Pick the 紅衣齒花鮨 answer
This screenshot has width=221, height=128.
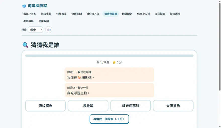[x=131, y=106]
